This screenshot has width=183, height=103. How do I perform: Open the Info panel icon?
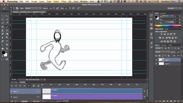click(151, 28)
